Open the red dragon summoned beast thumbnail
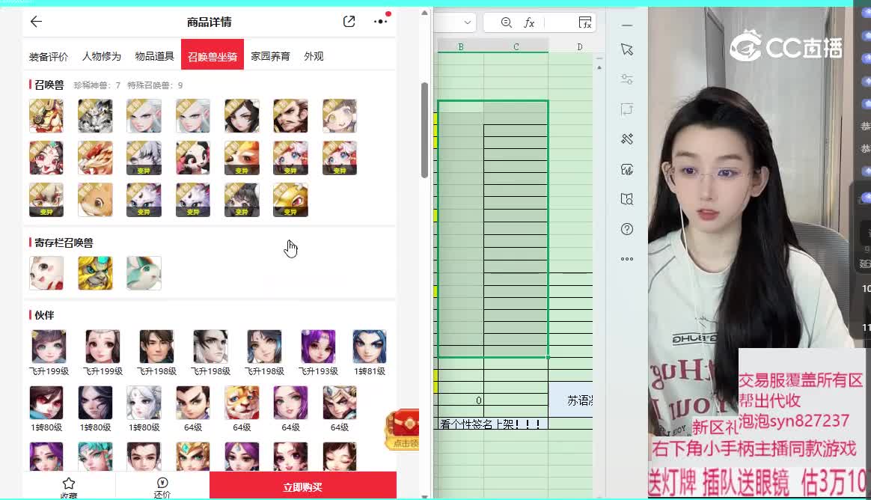The width and height of the screenshot is (871, 500). (95, 158)
